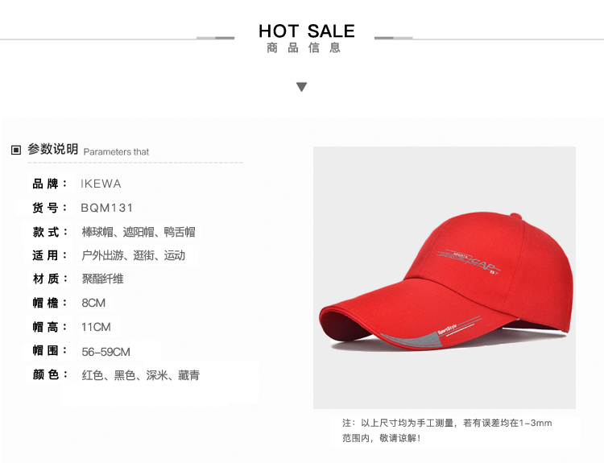This screenshot has width=604, height=463.
Task: Click the 棒球帽、遮阳帽、鸭舌帽 style text
Action: (x=139, y=232)
